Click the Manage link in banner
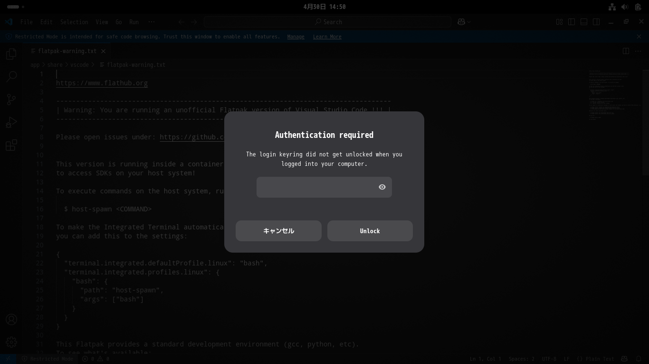 tap(296, 36)
